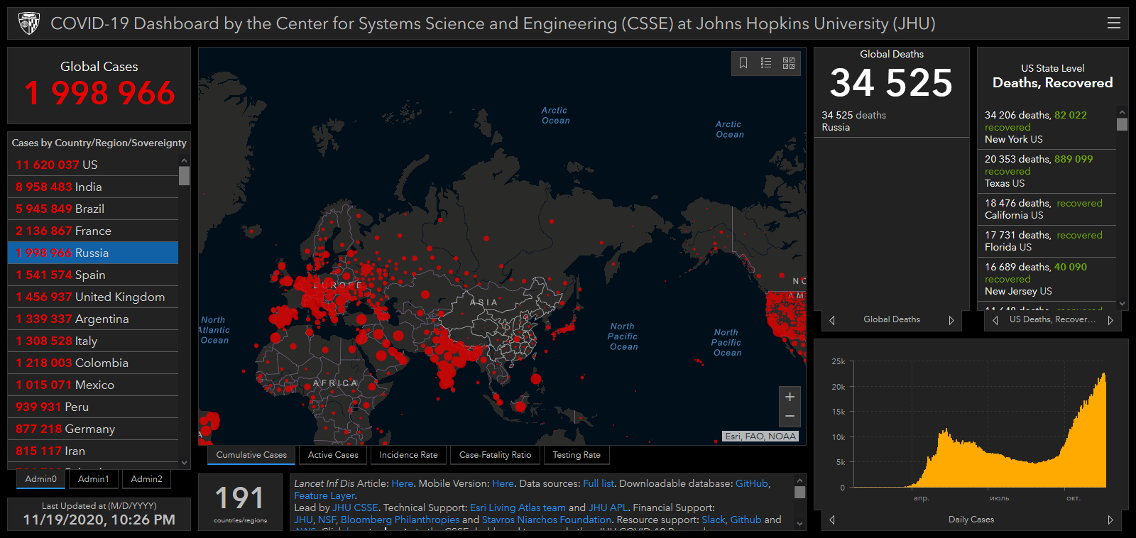Viewport: 1136px width, 538px height.
Task: Select India in the country list
Action: (x=93, y=187)
